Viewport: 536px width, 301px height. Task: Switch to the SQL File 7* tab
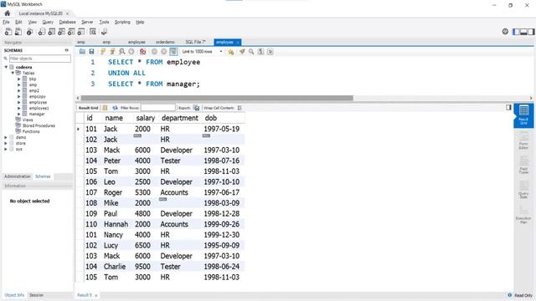coord(195,42)
